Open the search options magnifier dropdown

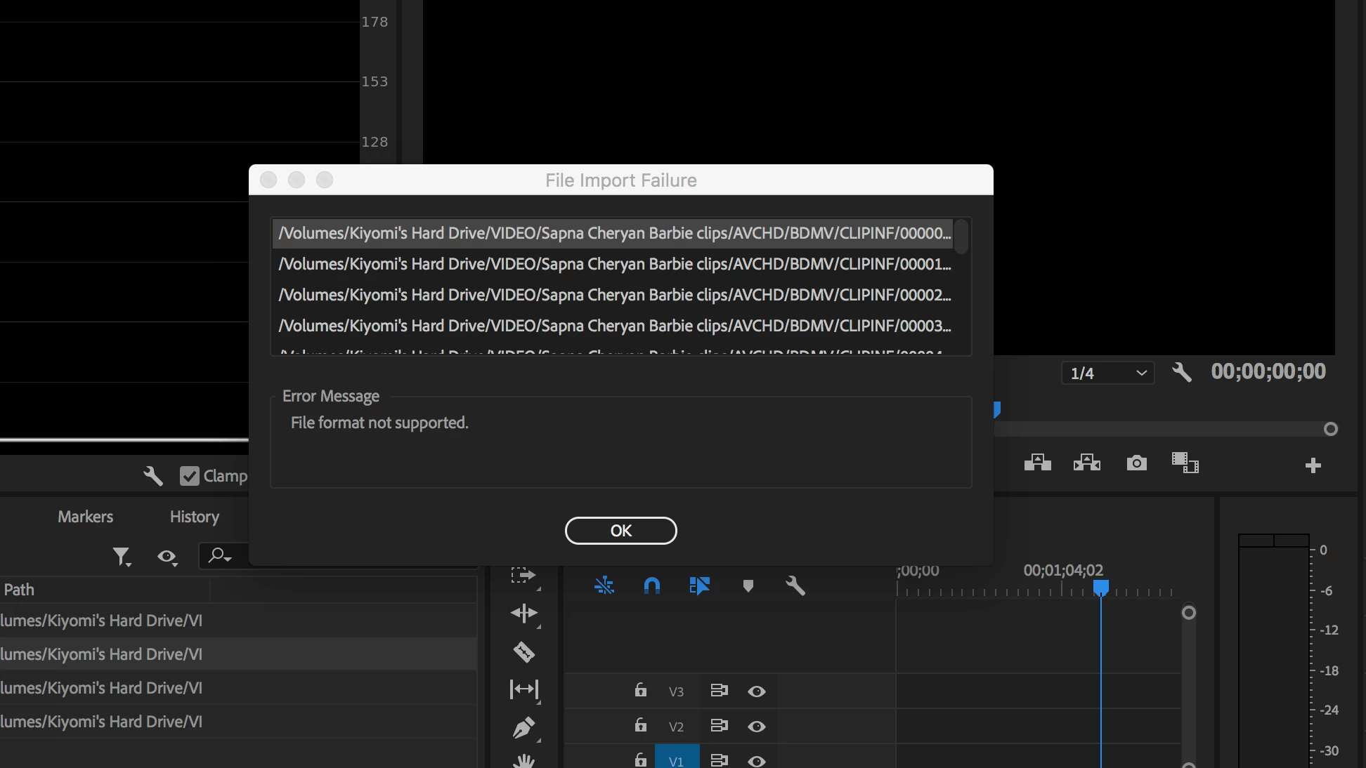[219, 556]
